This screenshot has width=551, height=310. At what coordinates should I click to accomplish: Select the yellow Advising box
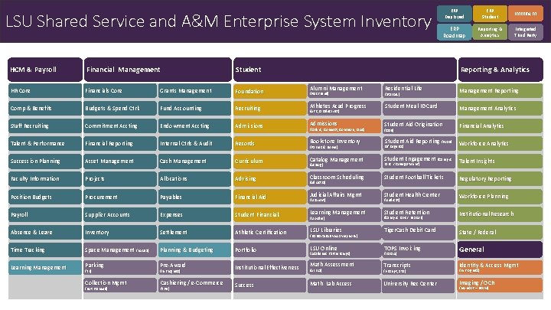[x=270, y=179]
